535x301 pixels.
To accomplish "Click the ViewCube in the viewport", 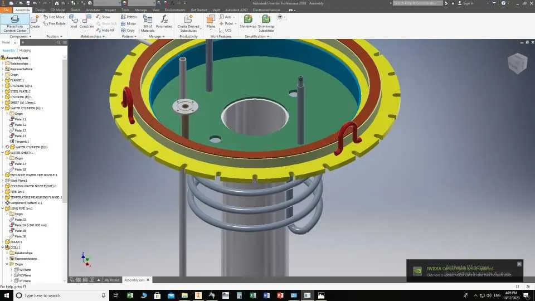I will click(x=517, y=63).
